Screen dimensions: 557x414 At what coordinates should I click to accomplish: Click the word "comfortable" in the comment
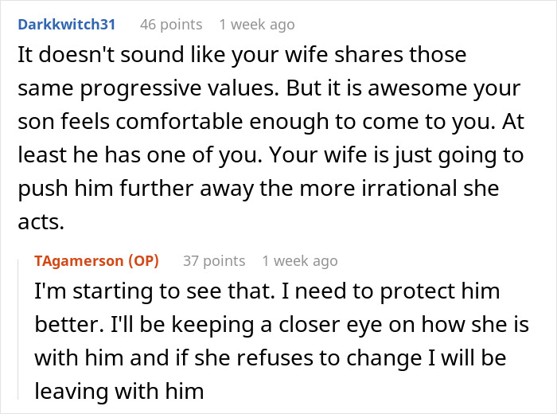click(179, 122)
